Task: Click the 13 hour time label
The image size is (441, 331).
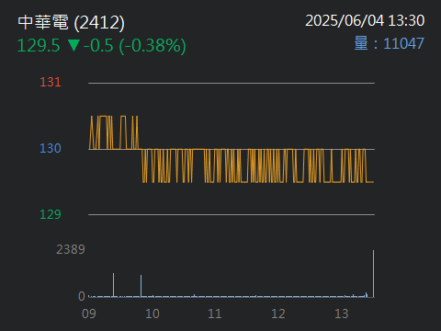Action: pyautogui.click(x=342, y=314)
